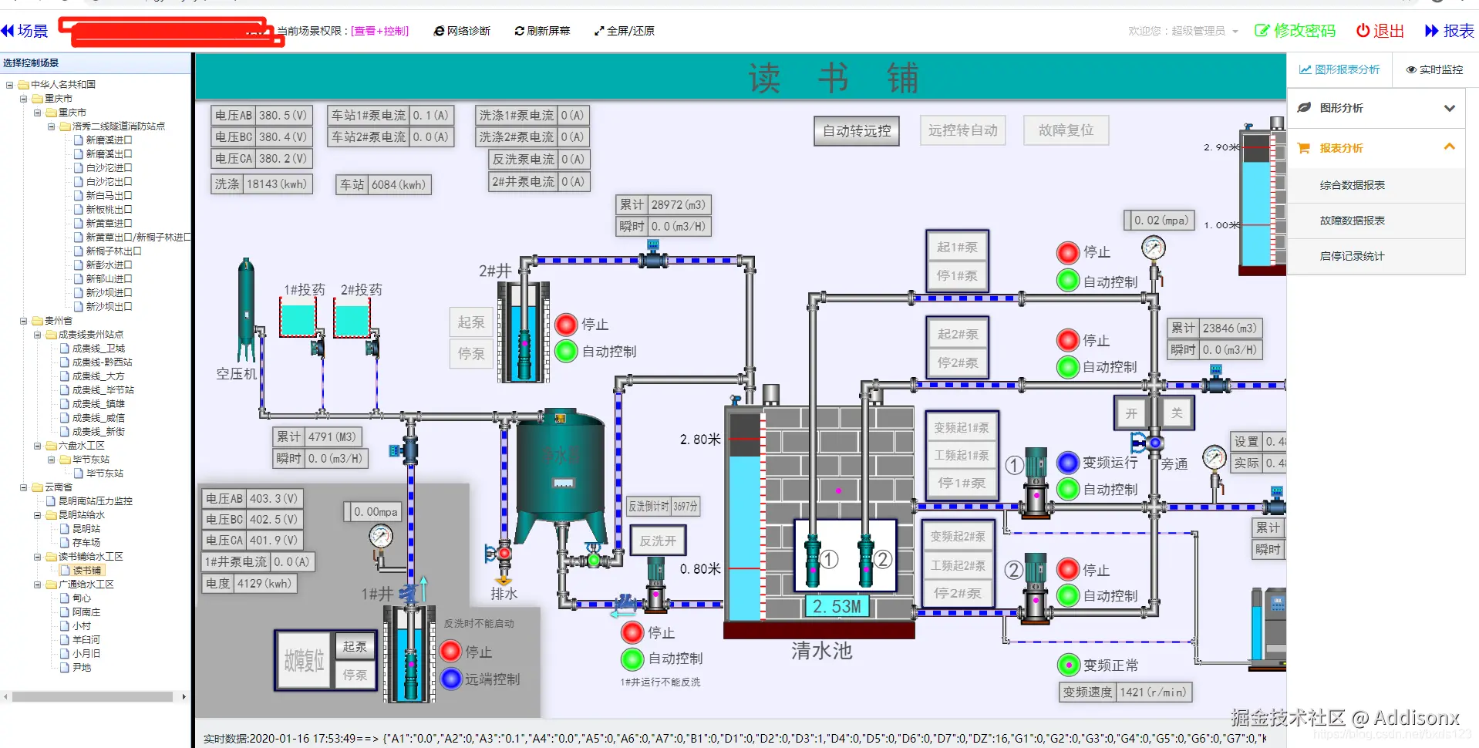Click 工频起2#泵 button

click(x=958, y=565)
